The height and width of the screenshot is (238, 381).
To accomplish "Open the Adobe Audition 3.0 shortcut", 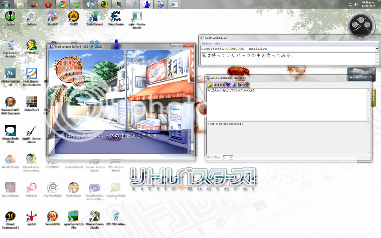I will click(x=10, y=77).
